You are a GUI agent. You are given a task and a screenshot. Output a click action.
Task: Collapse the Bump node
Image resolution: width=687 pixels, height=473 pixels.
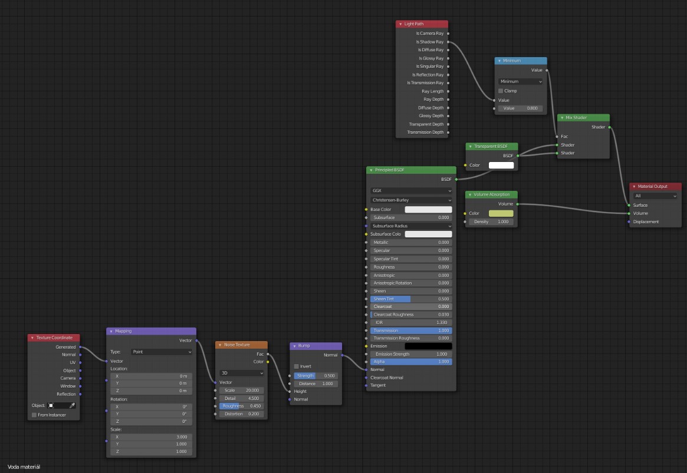294,346
